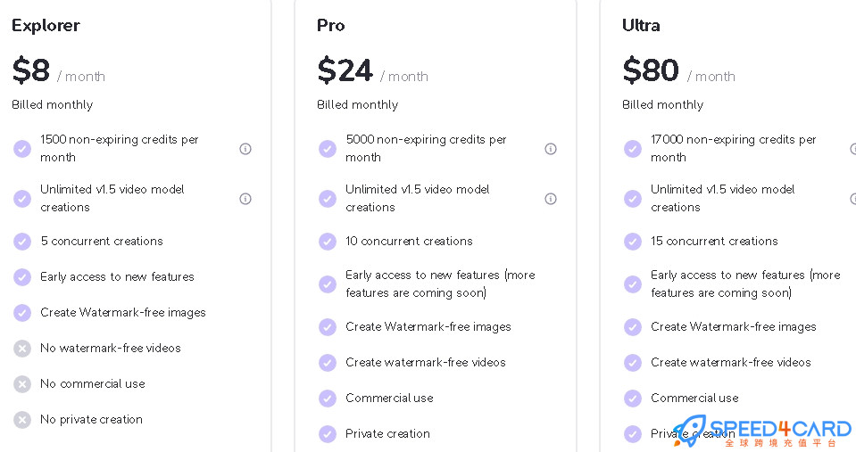The image size is (856, 452).
Task: Click Pro Private creation text
Action: point(387,434)
